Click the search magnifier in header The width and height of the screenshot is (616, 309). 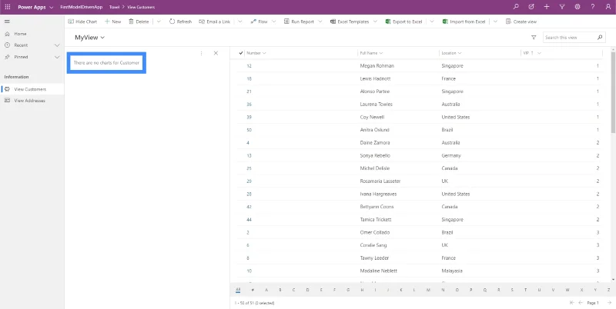point(516,7)
